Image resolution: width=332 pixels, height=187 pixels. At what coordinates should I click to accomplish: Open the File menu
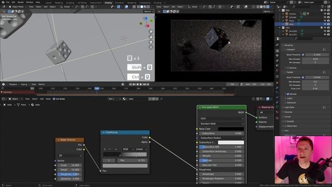(8, 2)
